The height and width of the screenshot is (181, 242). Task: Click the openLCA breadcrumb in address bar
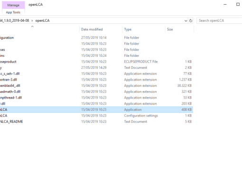[42, 20]
